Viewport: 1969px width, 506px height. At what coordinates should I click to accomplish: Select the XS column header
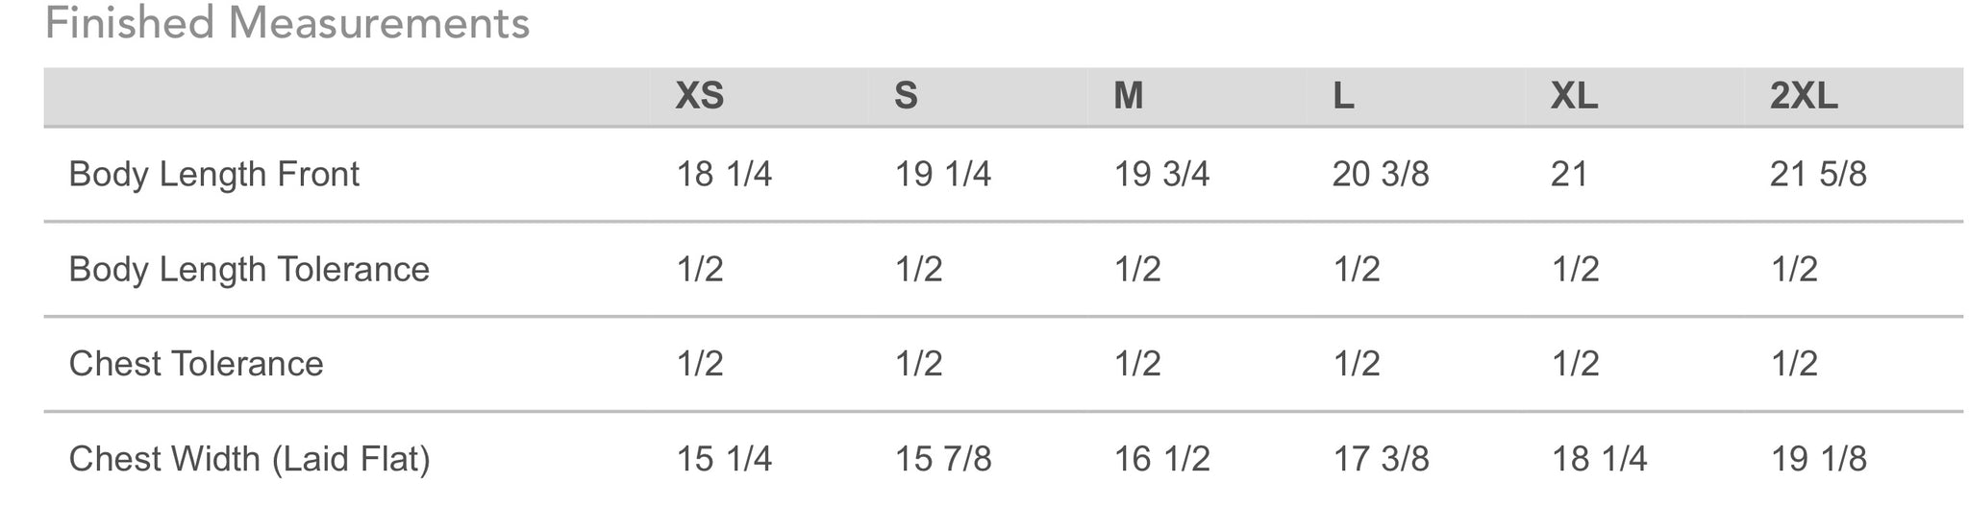pyautogui.click(x=699, y=96)
